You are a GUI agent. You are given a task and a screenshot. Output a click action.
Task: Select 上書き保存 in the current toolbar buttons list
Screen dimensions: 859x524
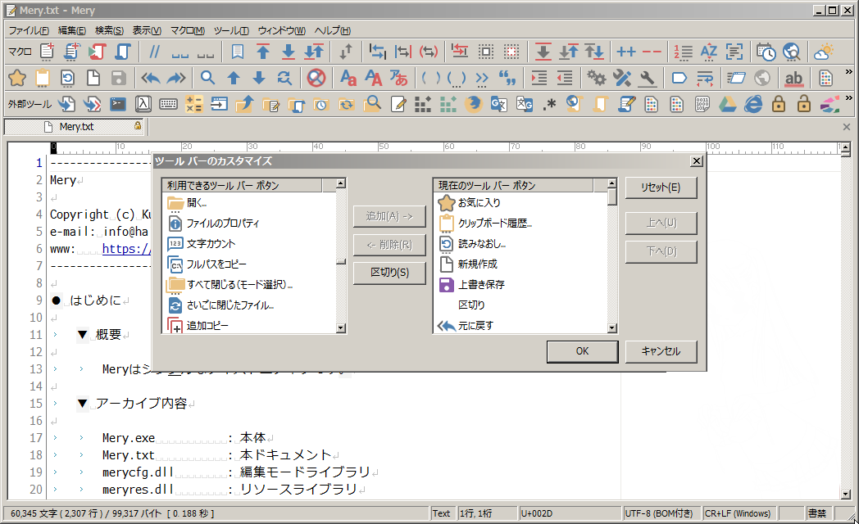click(481, 285)
